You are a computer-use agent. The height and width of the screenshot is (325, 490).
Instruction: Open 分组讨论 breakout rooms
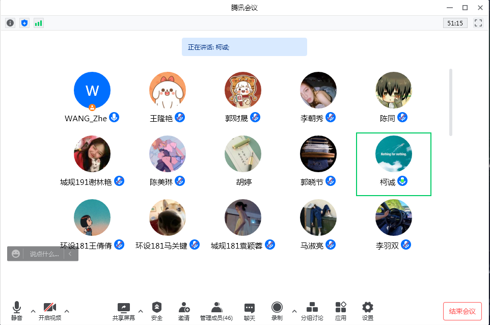tap(312, 310)
